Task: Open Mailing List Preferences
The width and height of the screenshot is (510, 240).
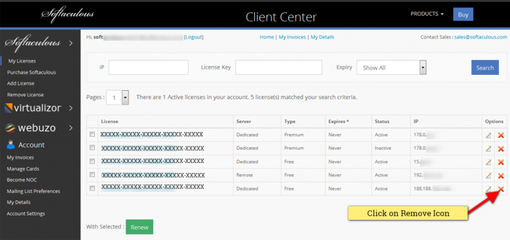Action: tap(33, 192)
